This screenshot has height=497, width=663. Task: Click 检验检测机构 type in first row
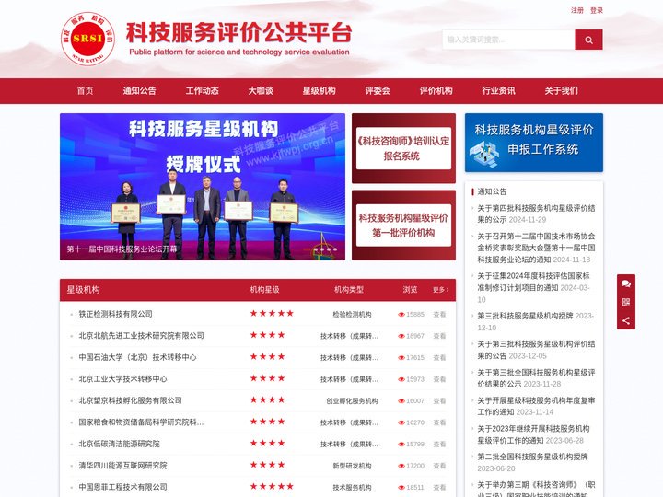pyautogui.click(x=352, y=315)
